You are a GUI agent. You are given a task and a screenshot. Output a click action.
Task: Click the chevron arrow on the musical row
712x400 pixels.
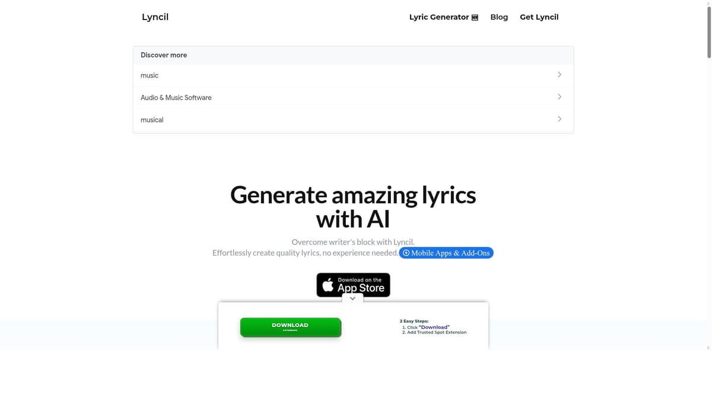559,119
